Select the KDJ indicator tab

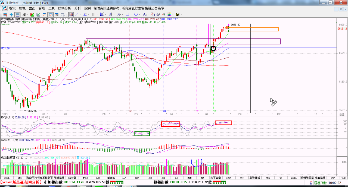tap(98, 178)
